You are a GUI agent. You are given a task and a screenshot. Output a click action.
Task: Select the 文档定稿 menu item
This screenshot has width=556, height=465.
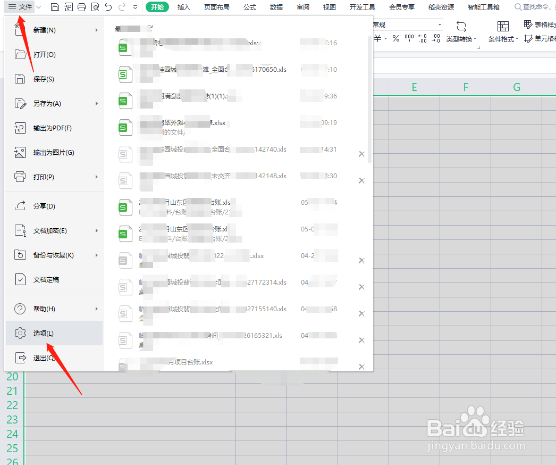point(54,280)
